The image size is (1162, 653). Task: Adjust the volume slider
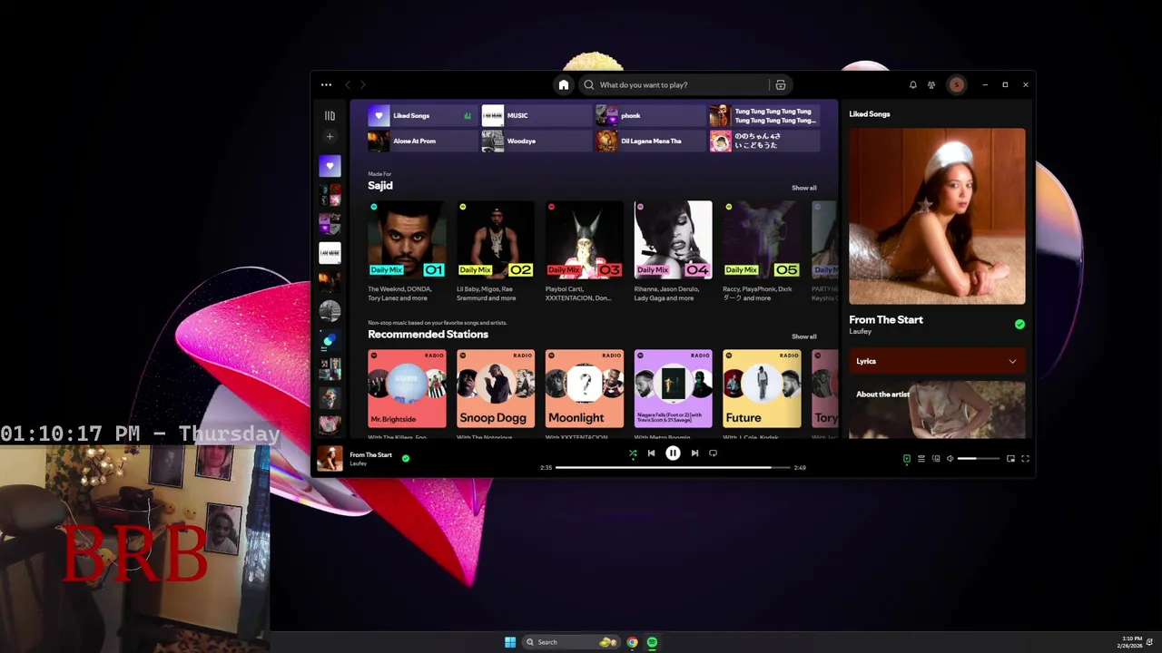point(979,459)
